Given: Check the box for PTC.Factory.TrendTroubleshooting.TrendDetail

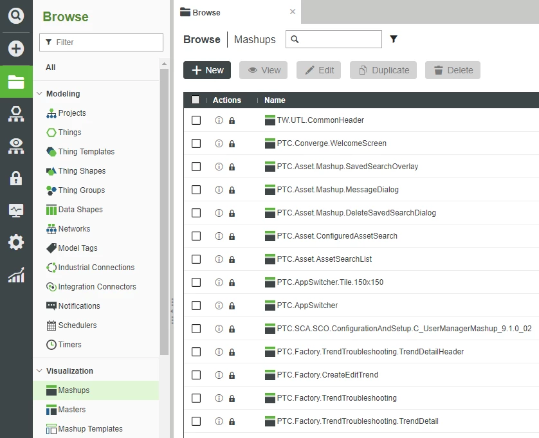Looking at the screenshot, I should click(x=196, y=421).
